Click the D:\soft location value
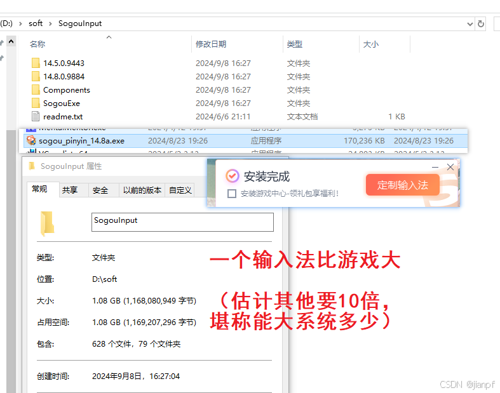This screenshot has height=393, width=500. [x=104, y=279]
